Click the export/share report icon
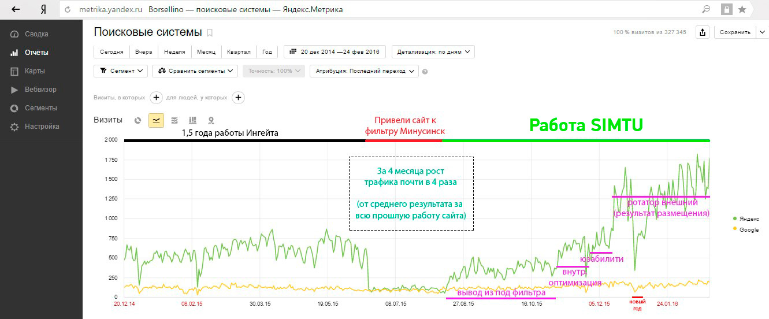 click(702, 32)
